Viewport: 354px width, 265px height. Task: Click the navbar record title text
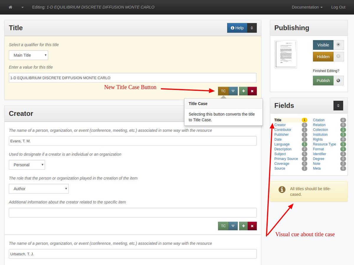101,7
